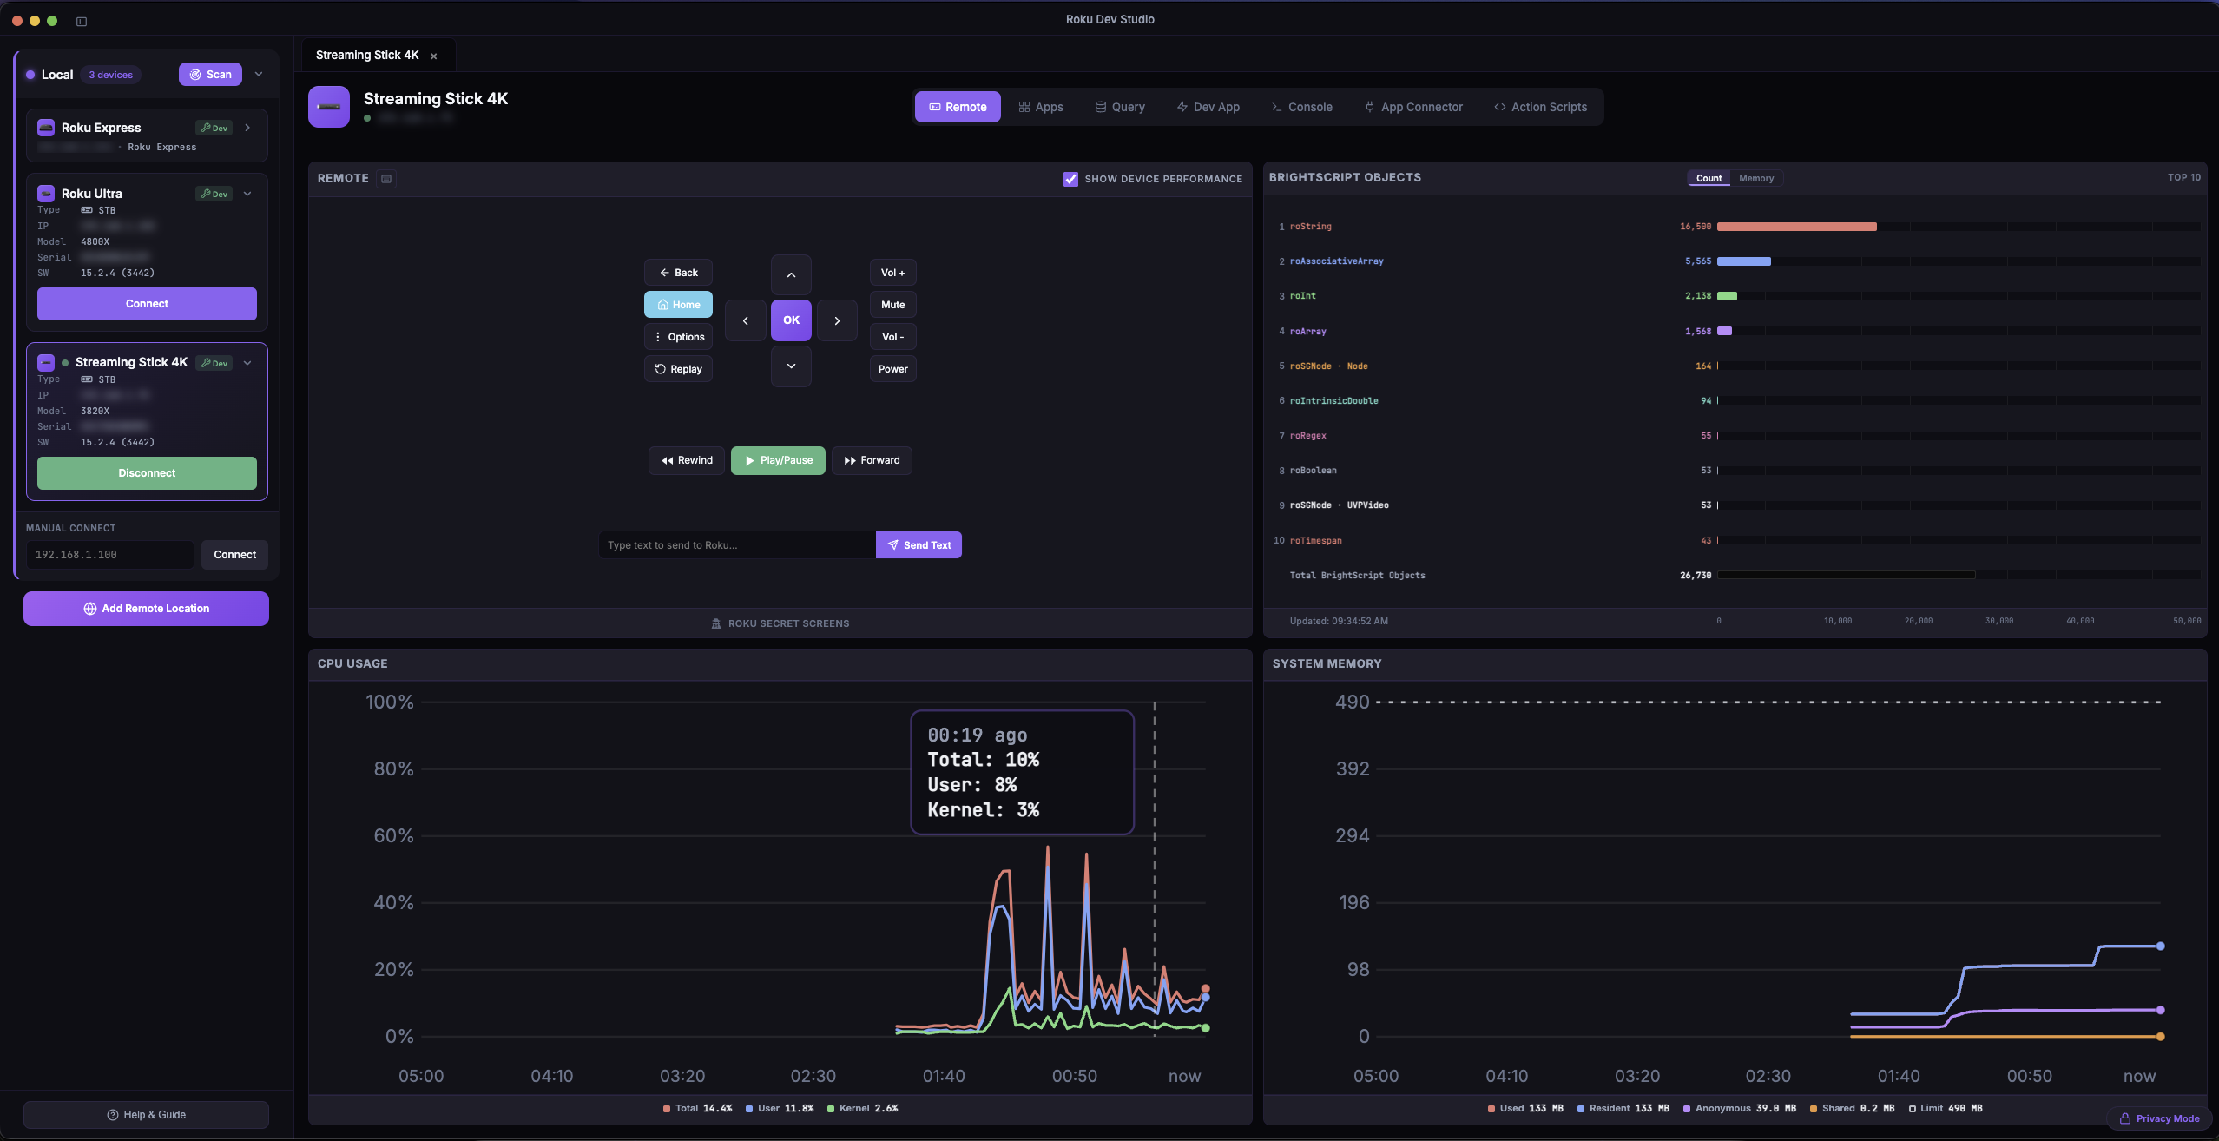Click the 3 devices count badge

coord(111,75)
